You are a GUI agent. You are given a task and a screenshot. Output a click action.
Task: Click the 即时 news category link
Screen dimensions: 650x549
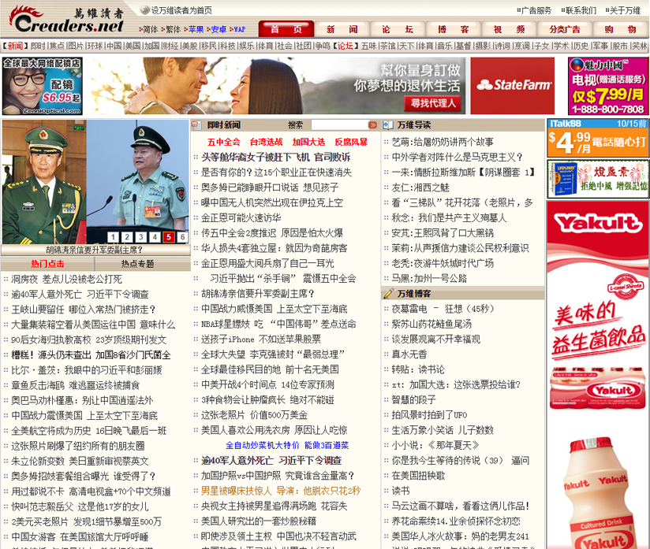point(38,46)
